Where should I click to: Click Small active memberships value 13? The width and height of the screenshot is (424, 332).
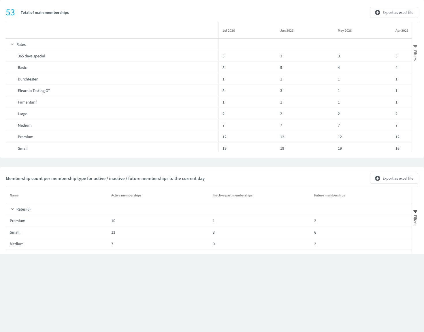[113, 232]
